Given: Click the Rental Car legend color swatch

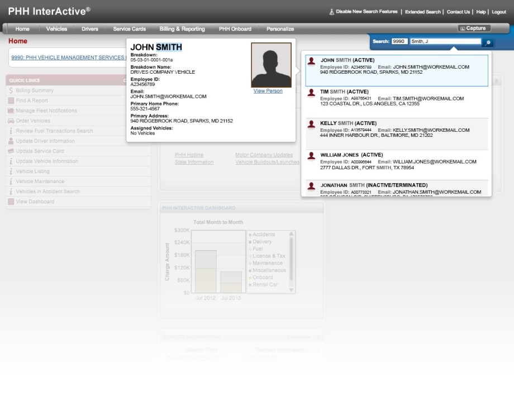Looking at the screenshot, I should (x=250, y=285).
